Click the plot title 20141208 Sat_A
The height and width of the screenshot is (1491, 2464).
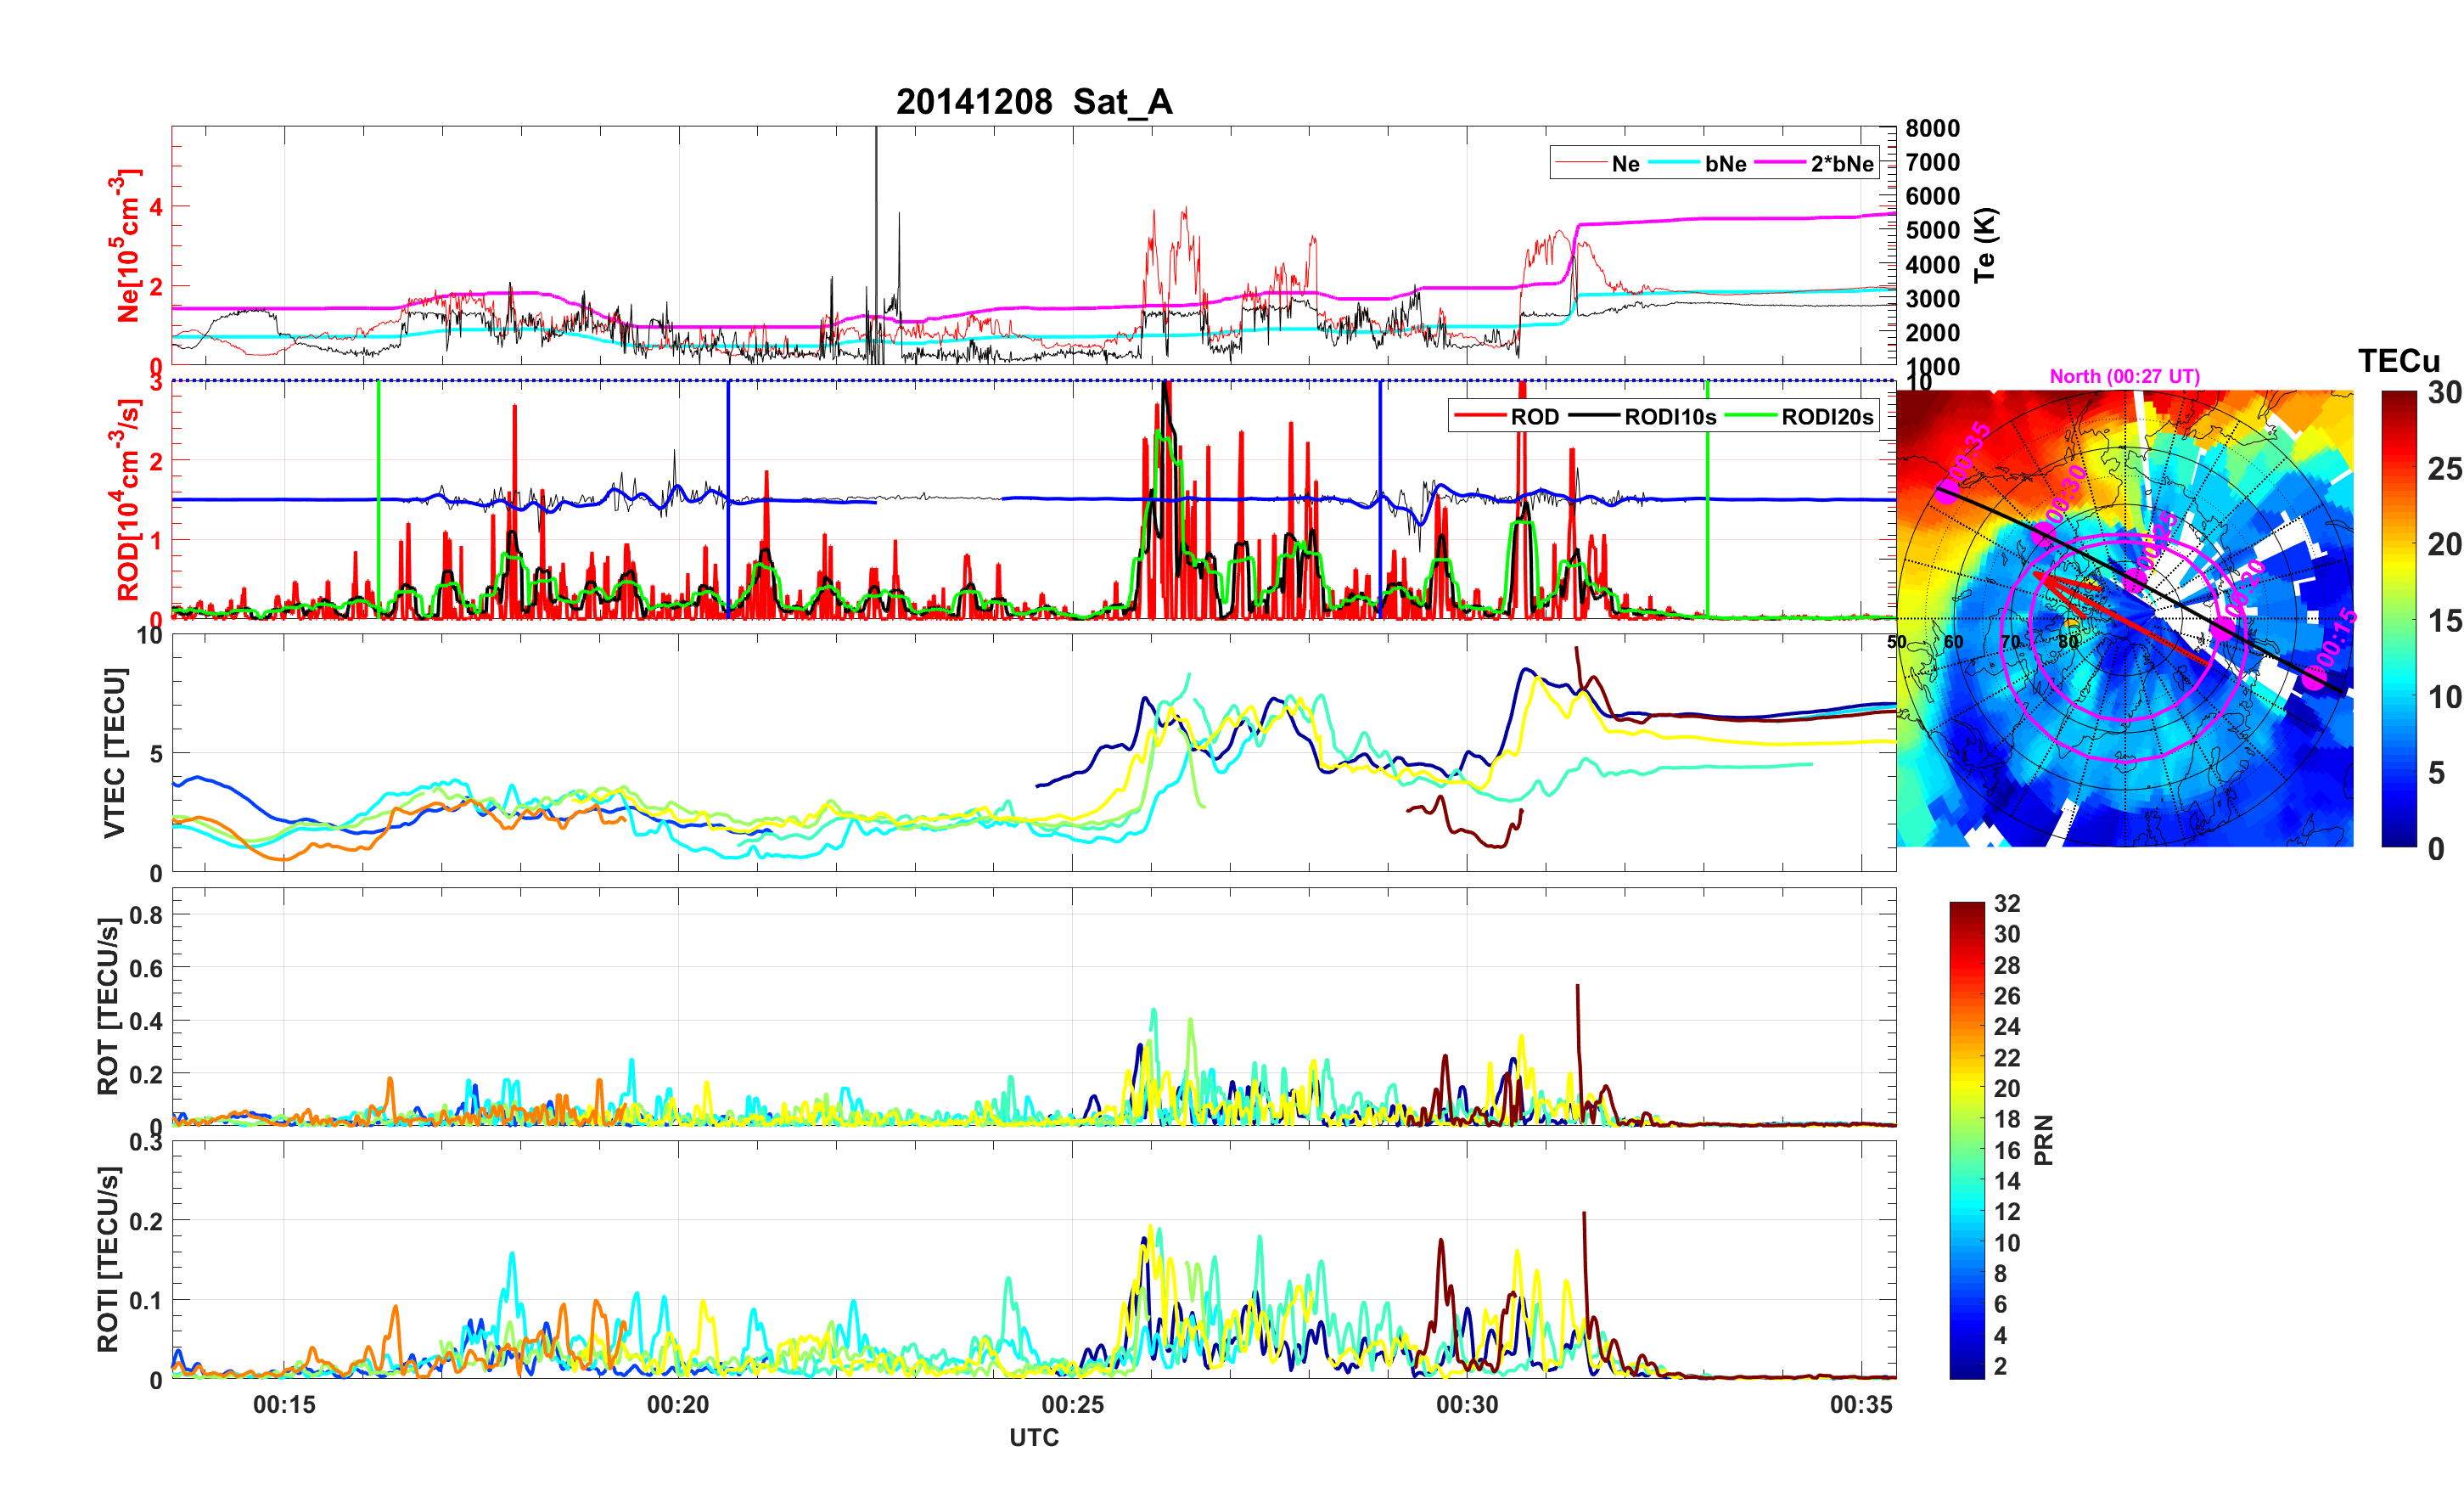click(1034, 102)
